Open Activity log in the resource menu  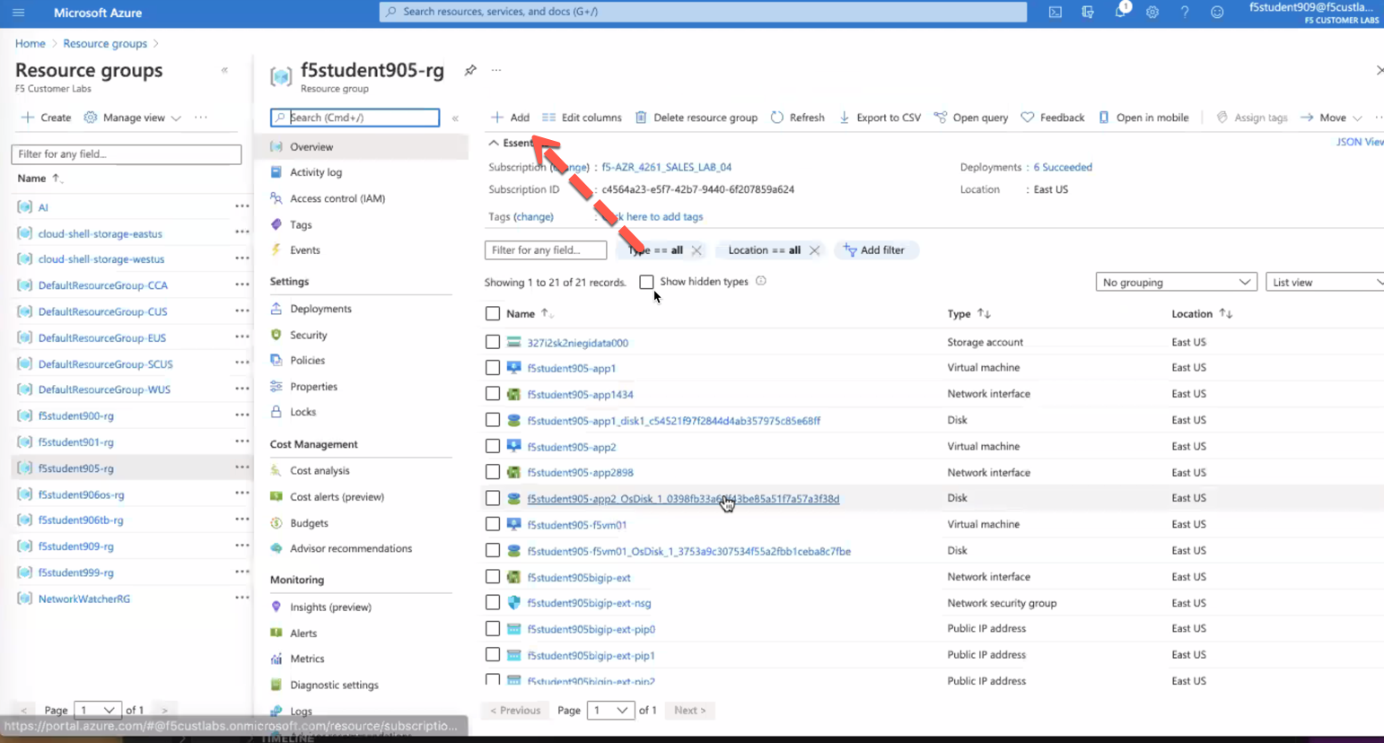click(x=315, y=172)
